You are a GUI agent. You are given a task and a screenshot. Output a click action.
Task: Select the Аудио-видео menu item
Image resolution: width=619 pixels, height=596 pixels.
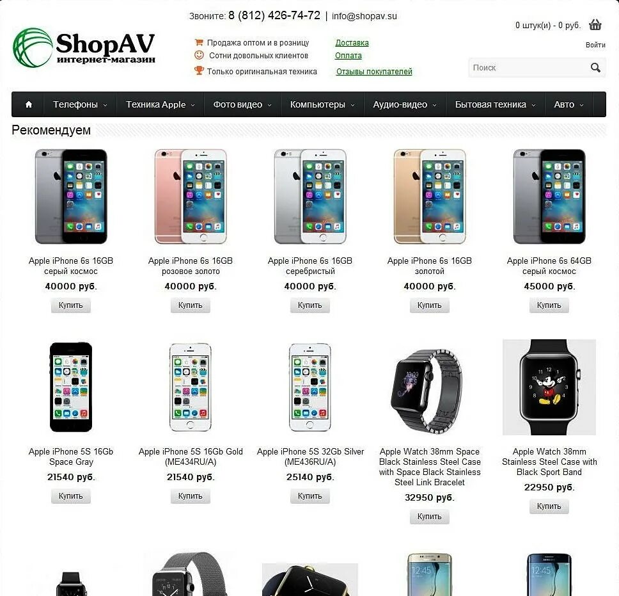tap(405, 104)
